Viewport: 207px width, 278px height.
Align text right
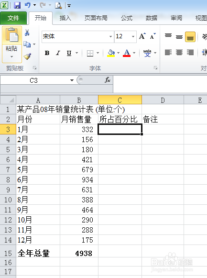[x=190, y=53]
